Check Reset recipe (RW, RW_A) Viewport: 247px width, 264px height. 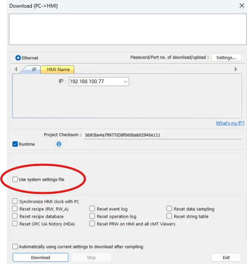[x=15, y=208]
